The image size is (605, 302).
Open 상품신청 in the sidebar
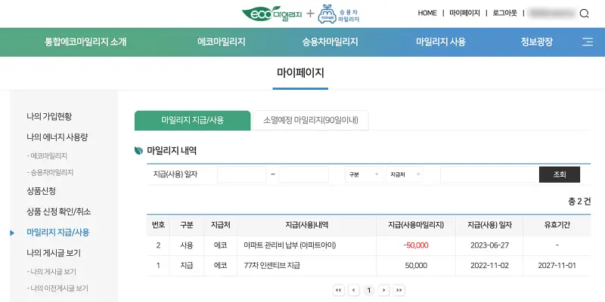pyautogui.click(x=42, y=191)
